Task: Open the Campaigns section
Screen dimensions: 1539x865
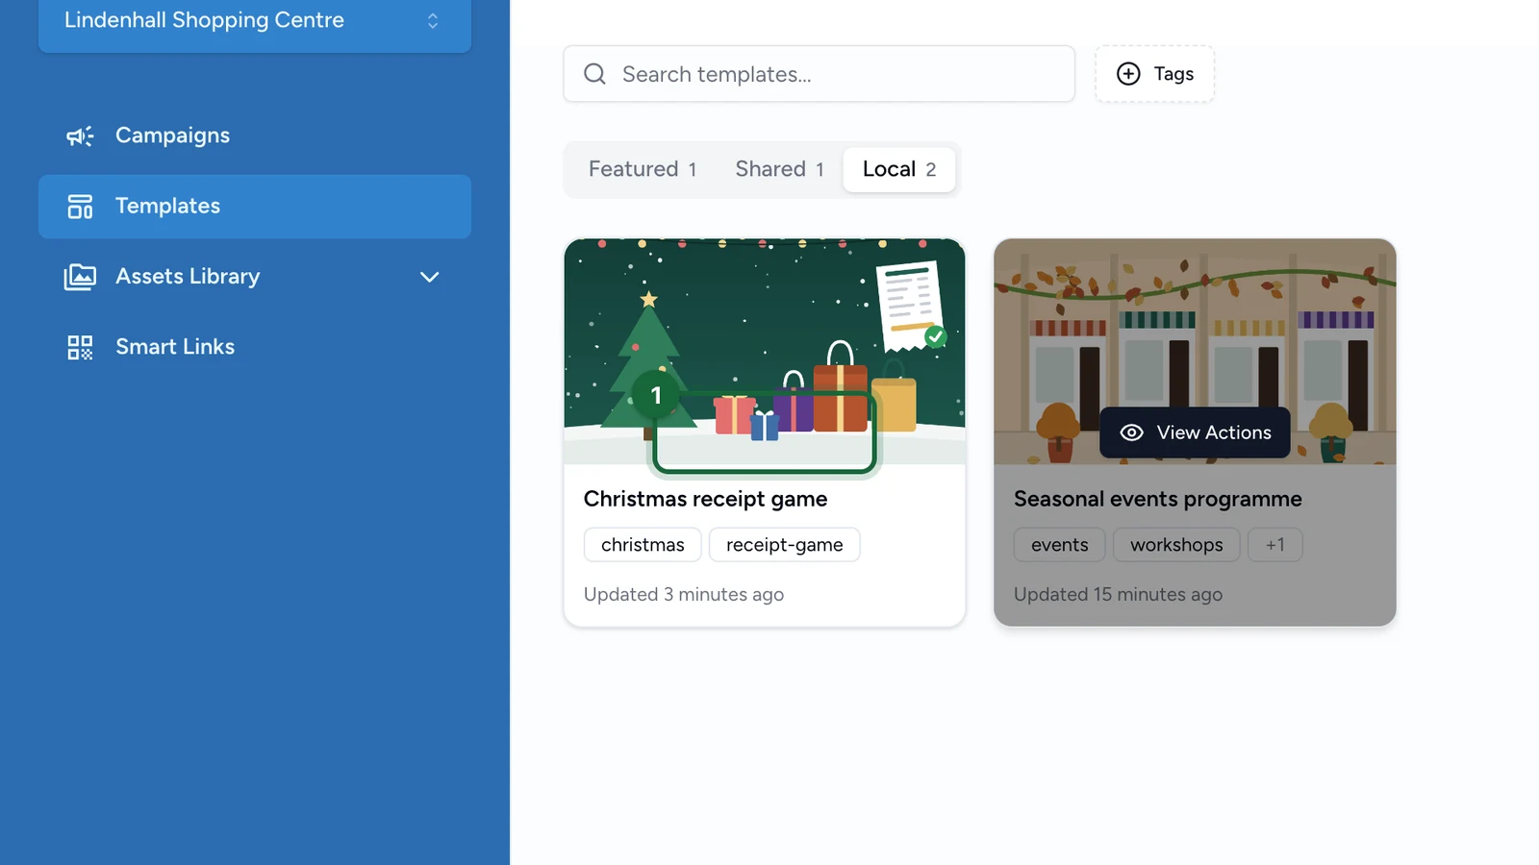Action: point(254,136)
